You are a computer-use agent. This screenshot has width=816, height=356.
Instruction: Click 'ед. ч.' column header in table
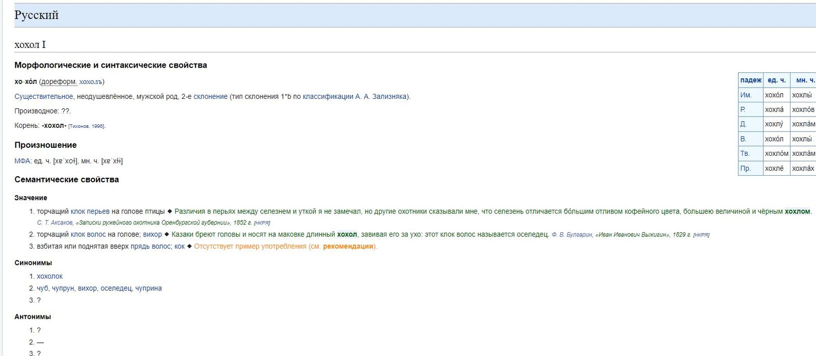click(x=776, y=80)
